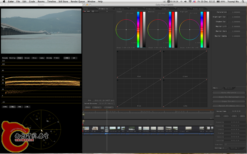Jump to first frame with |< button
Screen dimensions: 247x154
[218, 116]
